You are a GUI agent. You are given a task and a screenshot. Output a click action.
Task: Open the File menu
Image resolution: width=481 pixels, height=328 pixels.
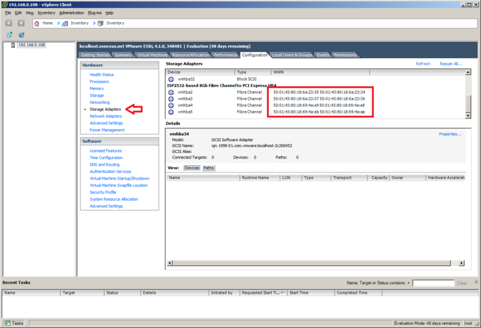coord(8,13)
